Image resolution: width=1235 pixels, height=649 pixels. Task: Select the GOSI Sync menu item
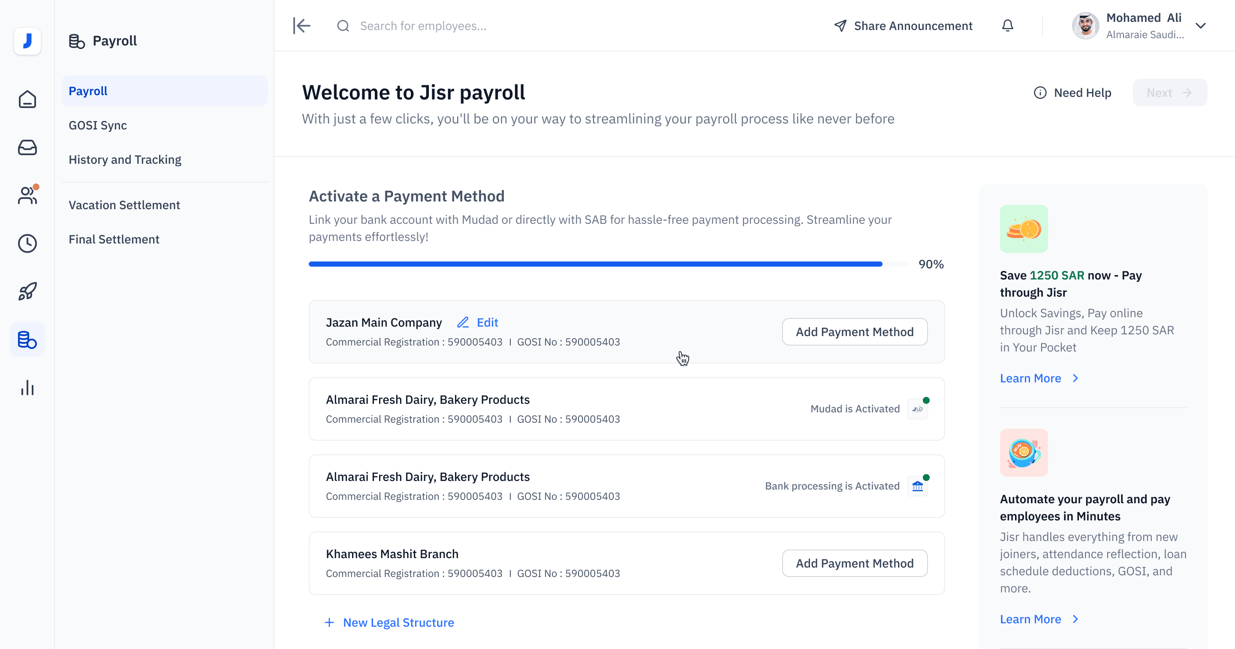point(98,125)
